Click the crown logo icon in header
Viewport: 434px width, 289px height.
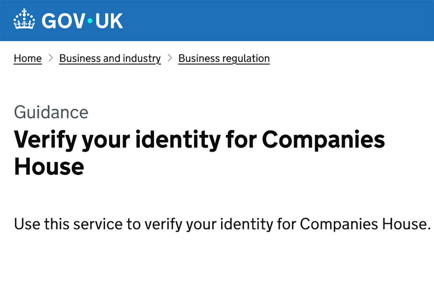coord(24,20)
